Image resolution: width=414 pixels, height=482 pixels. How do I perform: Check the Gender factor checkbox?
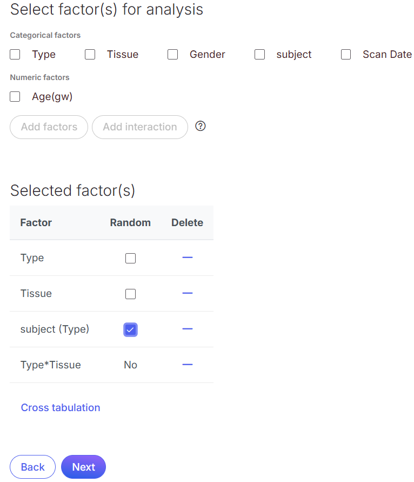click(x=172, y=55)
